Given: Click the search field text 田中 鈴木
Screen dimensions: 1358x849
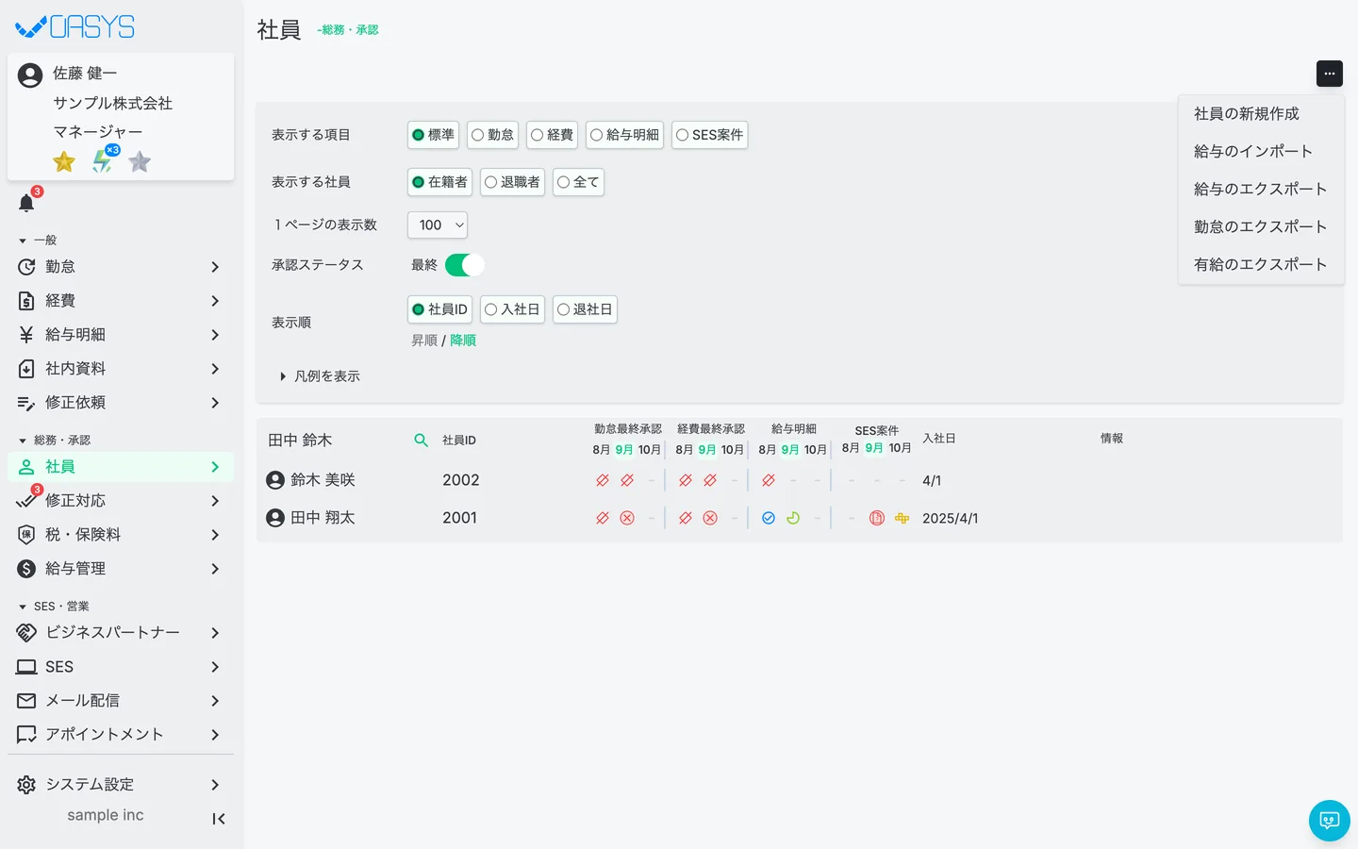Looking at the screenshot, I should tap(300, 441).
